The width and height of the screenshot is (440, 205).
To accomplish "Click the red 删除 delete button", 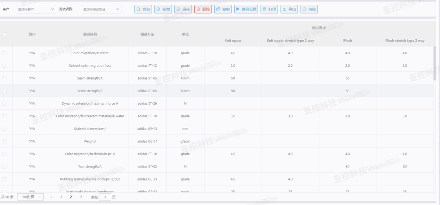I will [x=203, y=9].
